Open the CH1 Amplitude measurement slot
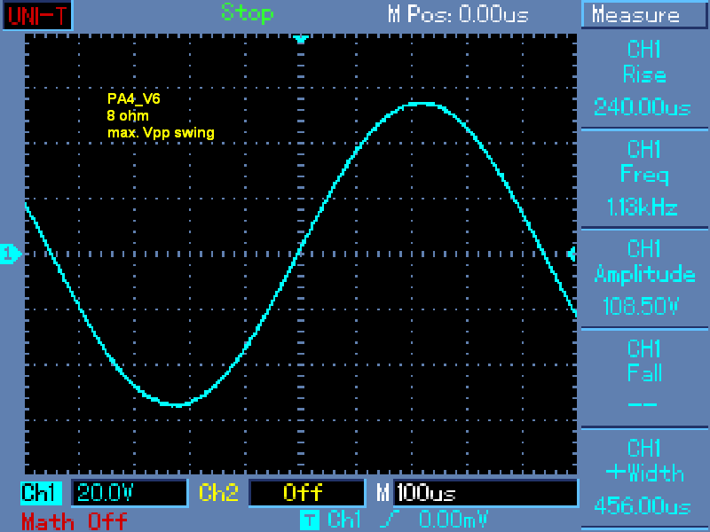Image resolution: width=710 pixels, height=532 pixels. pos(644,278)
